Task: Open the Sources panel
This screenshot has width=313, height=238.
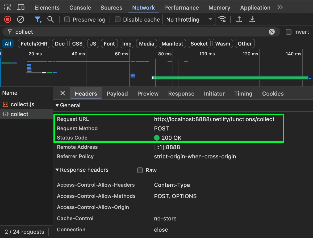Action: [x=111, y=8]
